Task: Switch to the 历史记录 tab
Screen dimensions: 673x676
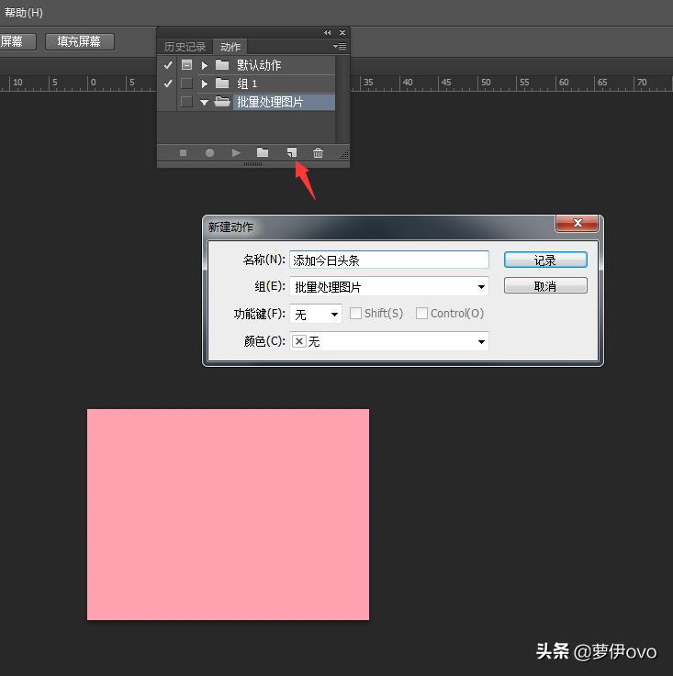Action: coord(185,47)
